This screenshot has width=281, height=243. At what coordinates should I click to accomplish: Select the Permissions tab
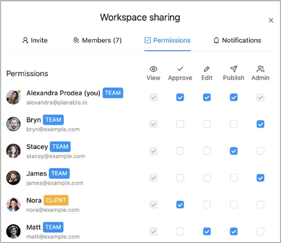pyautogui.click(x=168, y=40)
